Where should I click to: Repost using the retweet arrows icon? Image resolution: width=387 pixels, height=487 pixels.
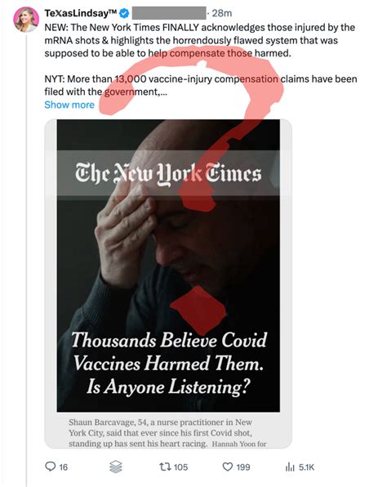pos(164,467)
